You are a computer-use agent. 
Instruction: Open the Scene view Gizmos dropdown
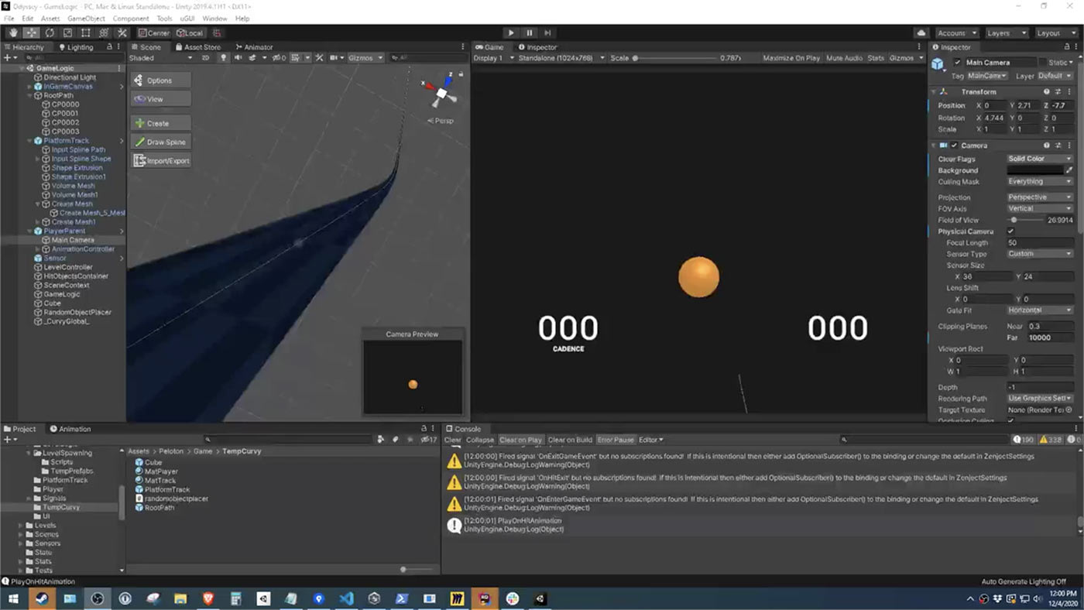[365, 58]
